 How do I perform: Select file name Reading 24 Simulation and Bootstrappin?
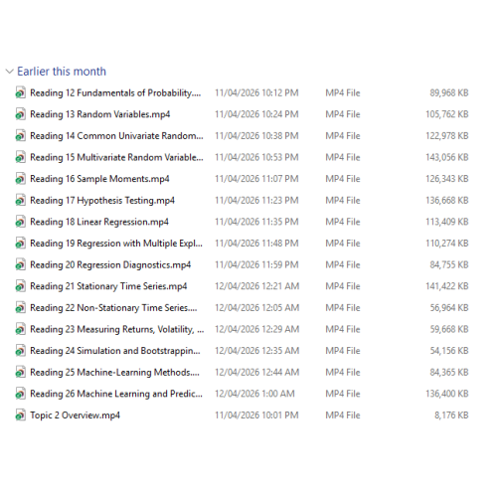click(115, 351)
